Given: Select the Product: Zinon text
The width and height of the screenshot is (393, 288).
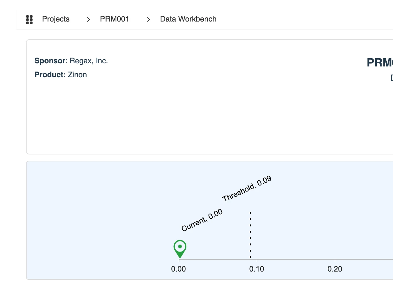Looking at the screenshot, I should [61, 75].
